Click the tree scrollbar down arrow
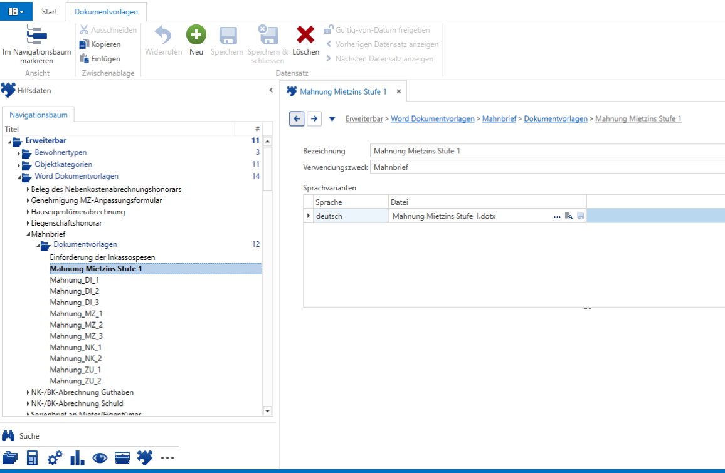 267,410
